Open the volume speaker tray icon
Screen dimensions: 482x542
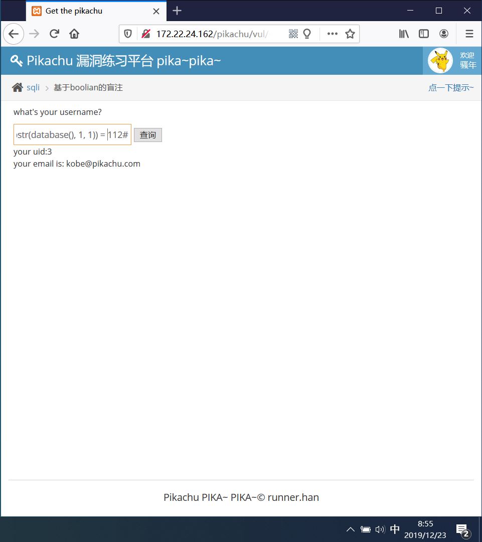[380, 529]
